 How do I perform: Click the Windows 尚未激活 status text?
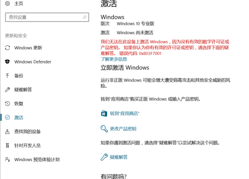coord(135,33)
